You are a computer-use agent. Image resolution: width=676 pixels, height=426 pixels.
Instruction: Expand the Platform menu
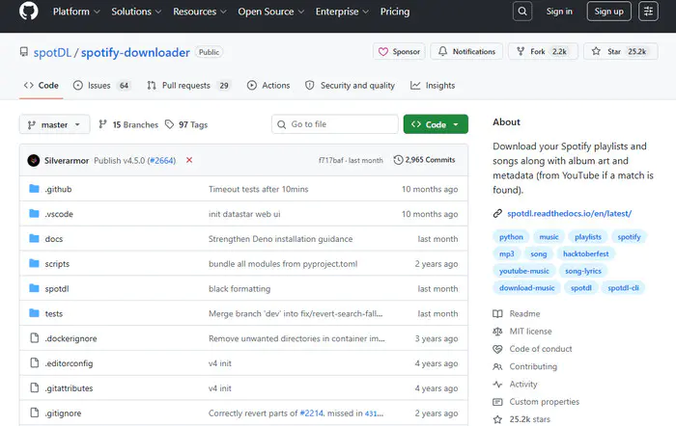click(x=76, y=12)
